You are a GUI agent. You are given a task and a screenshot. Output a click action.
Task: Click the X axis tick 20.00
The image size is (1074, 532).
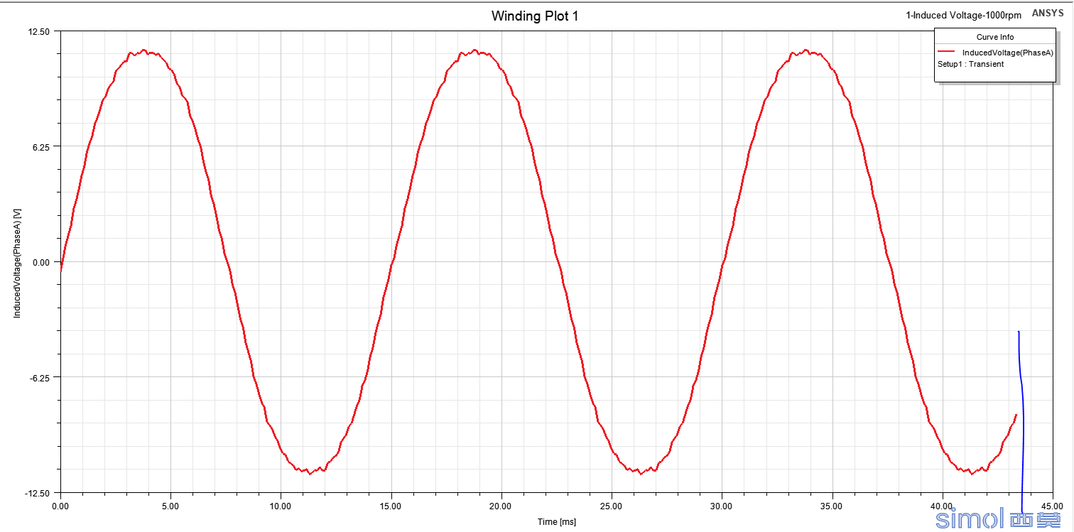pos(501,506)
